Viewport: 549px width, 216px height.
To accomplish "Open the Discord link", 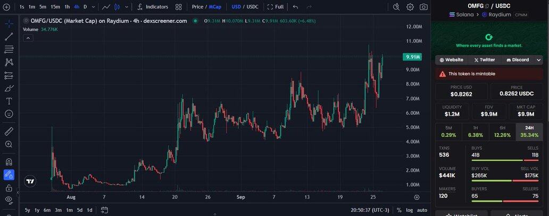I will point(518,60).
